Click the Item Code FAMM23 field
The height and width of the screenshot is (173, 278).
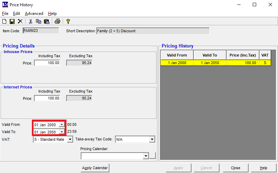(x=41, y=31)
